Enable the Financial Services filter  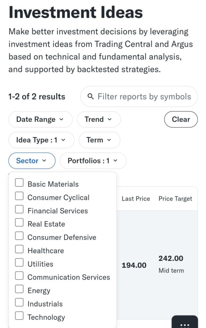coord(20,209)
